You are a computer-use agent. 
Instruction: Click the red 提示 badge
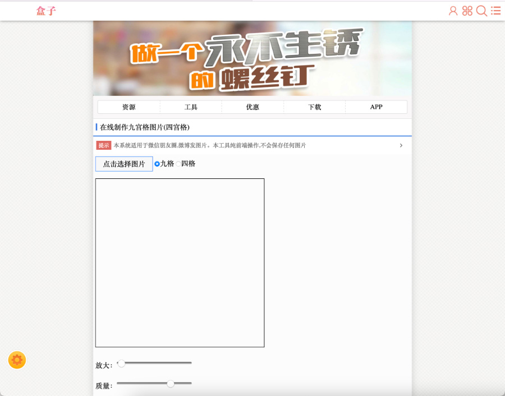point(104,145)
